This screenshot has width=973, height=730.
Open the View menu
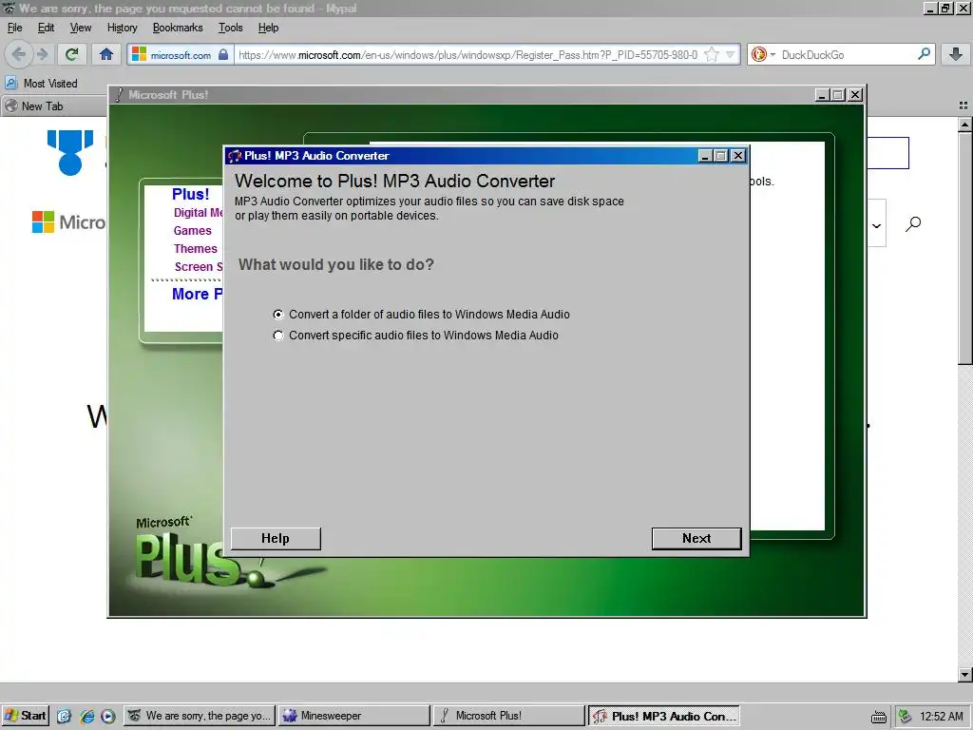click(x=80, y=28)
